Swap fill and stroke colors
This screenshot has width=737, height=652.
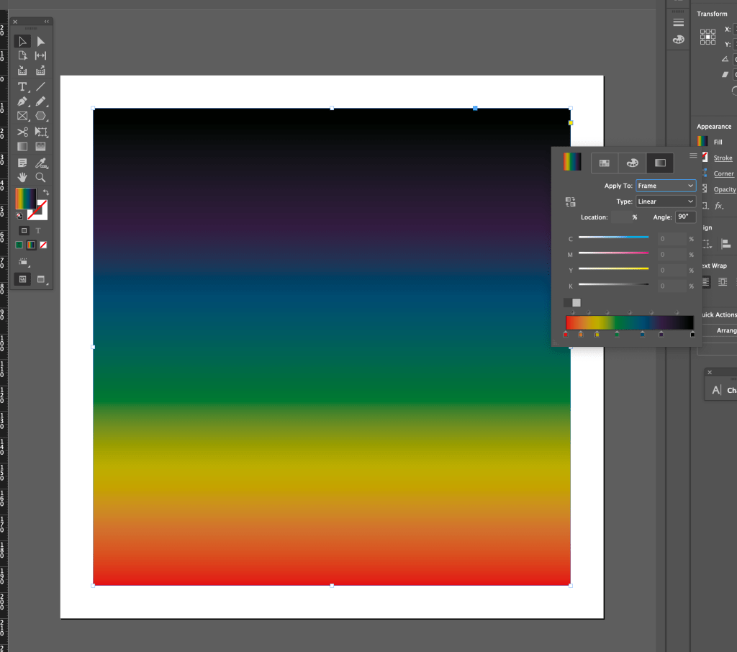[46, 192]
